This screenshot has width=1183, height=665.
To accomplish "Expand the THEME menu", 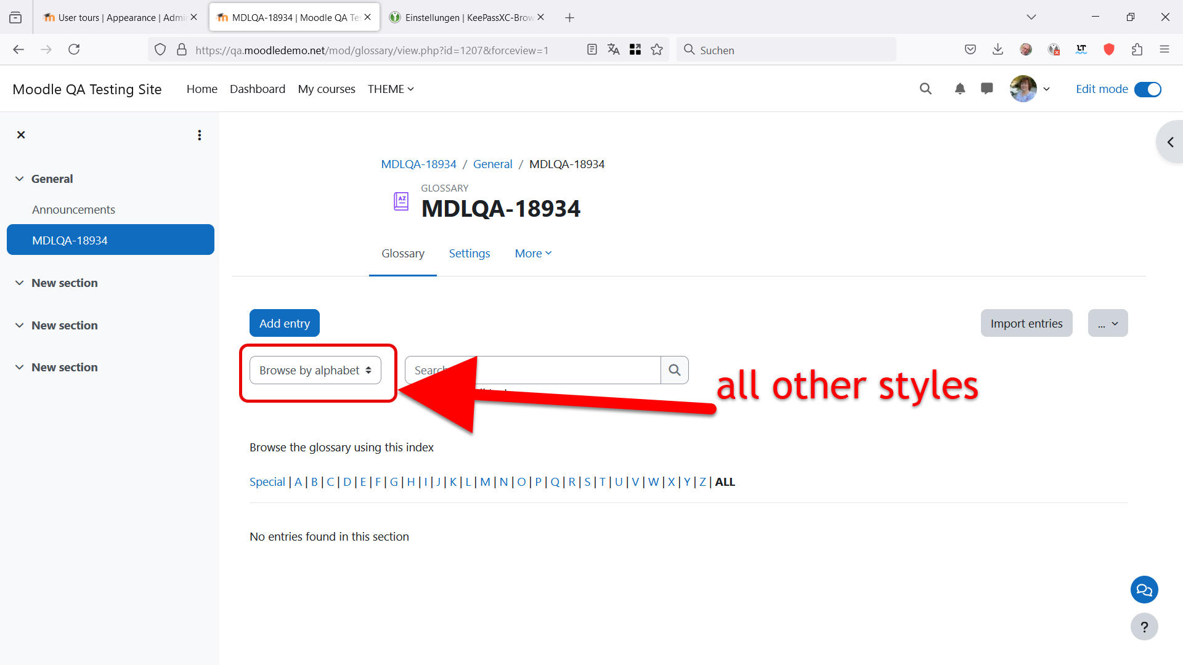I will 391,89.
